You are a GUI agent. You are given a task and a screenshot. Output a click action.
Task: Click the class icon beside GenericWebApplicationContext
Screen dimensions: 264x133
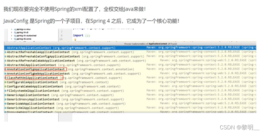[x=5, y=104]
